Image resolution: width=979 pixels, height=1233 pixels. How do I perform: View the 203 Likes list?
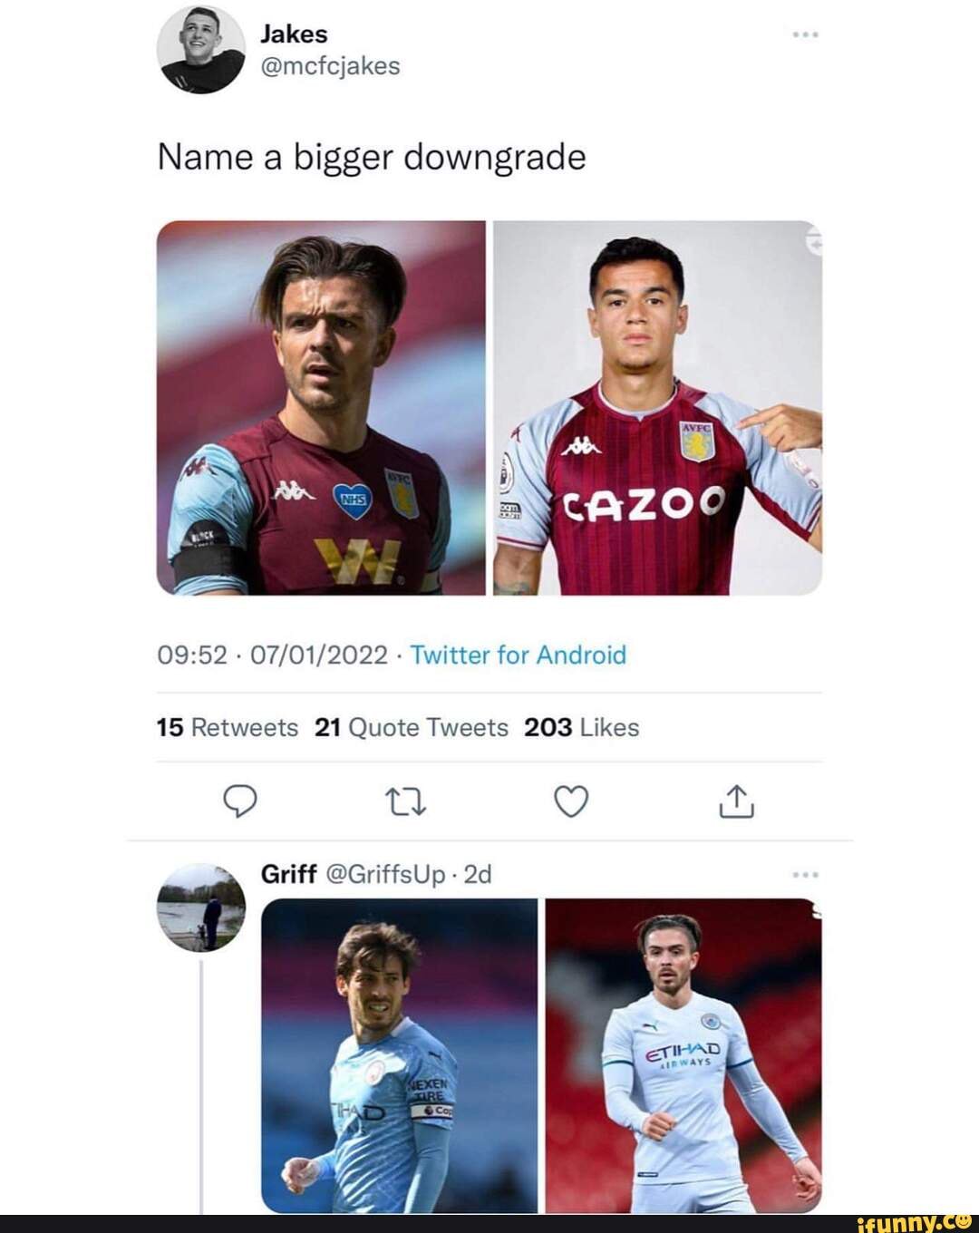(582, 727)
